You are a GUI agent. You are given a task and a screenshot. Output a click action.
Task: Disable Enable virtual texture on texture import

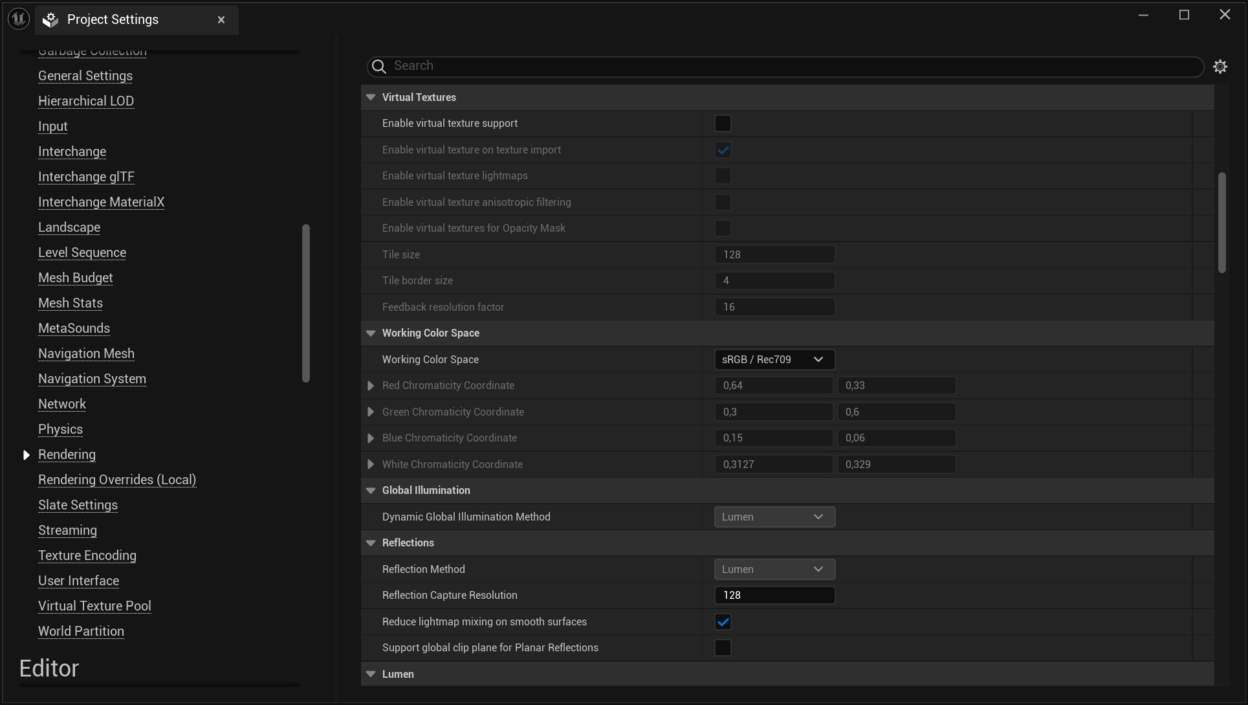[723, 150]
